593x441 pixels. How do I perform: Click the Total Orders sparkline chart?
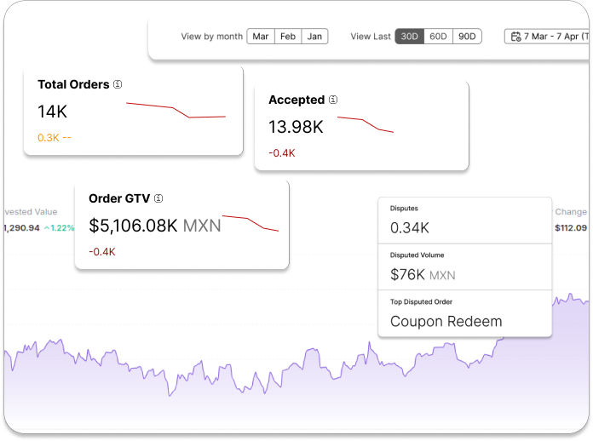click(176, 110)
